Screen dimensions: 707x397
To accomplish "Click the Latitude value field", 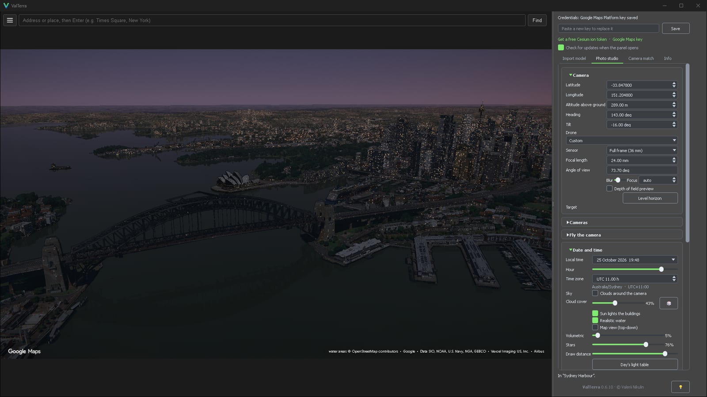I will coord(639,85).
